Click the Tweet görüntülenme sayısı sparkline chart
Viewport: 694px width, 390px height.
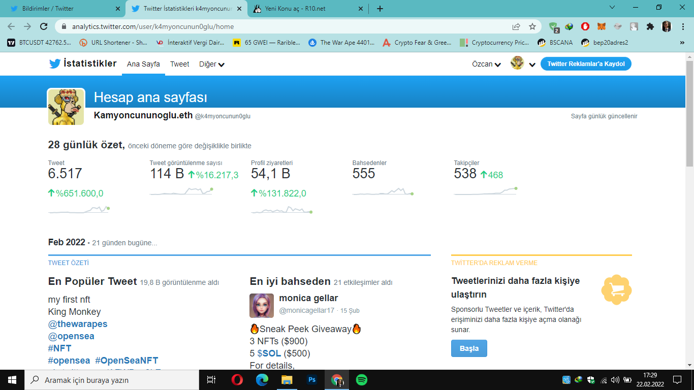pos(181,191)
